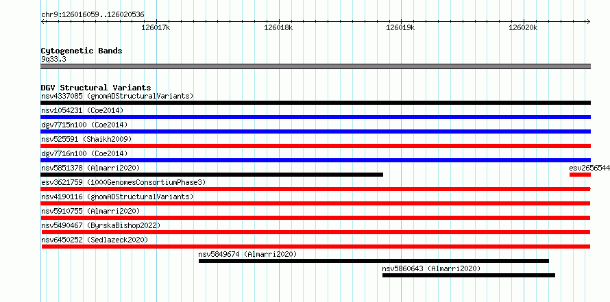Click the 126019k ruler tick label
The image size is (610, 302).
tap(400, 27)
